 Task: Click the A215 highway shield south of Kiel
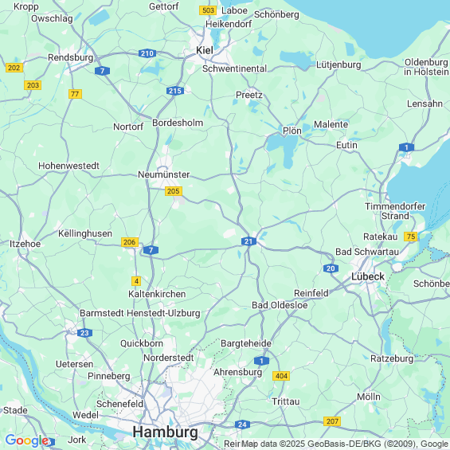click(175, 91)
